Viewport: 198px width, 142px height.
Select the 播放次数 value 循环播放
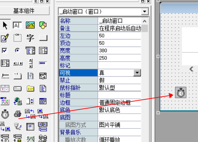click(119, 139)
